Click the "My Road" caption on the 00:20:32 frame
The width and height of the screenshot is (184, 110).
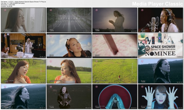(x=143, y=81)
